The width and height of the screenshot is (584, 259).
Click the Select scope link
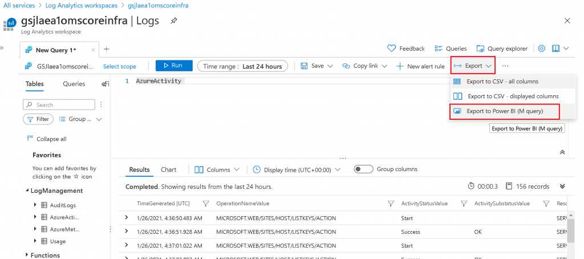[x=119, y=66]
